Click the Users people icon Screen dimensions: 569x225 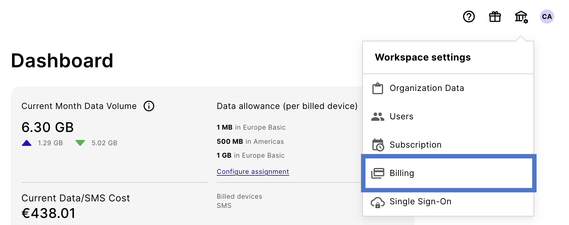378,117
